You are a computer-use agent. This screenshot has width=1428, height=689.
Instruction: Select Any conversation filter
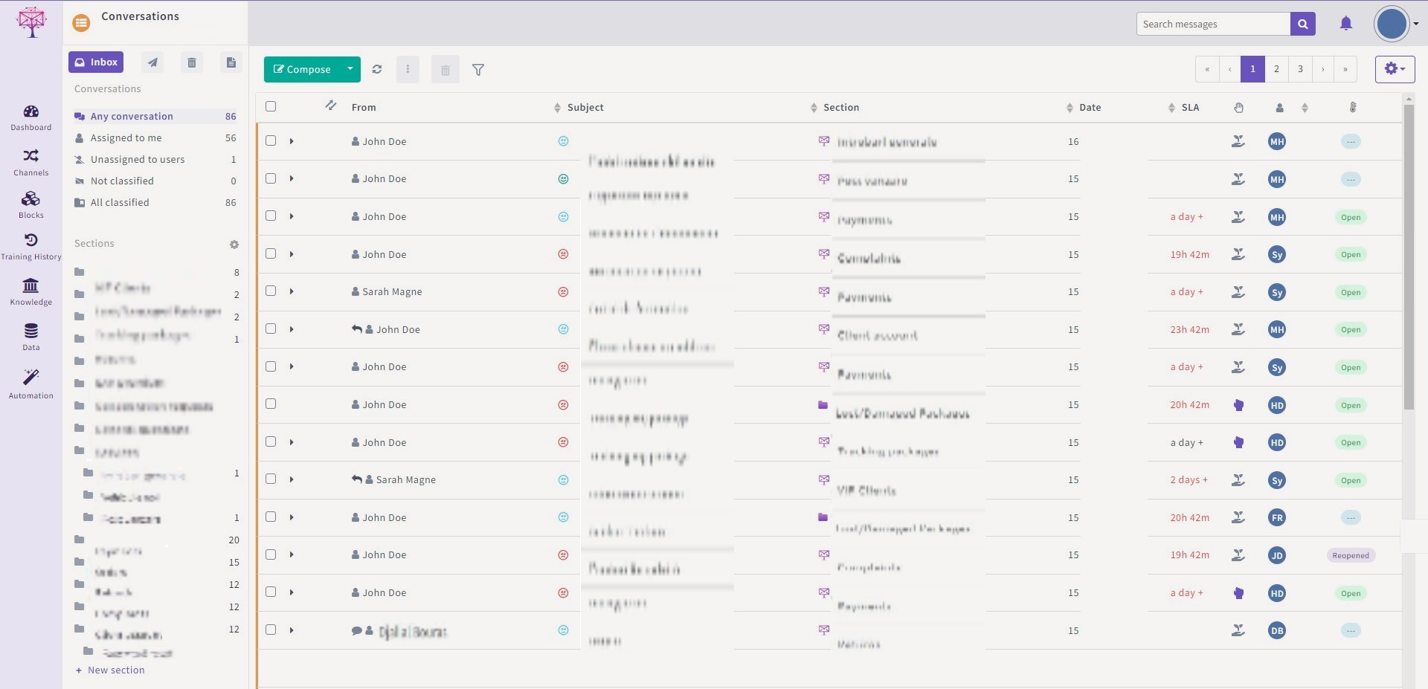point(155,117)
